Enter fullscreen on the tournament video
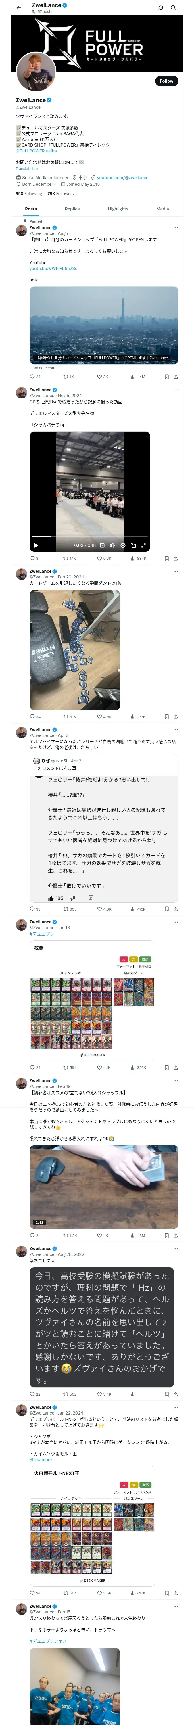This screenshot has height=1725, width=194. 143,545
